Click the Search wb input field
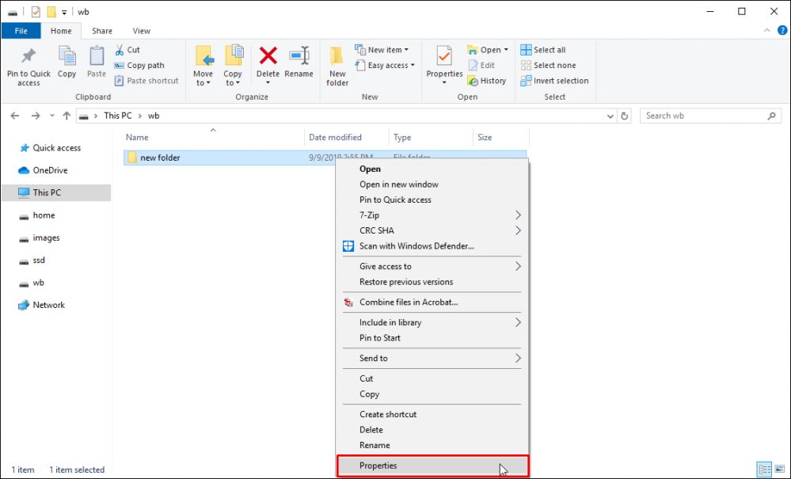Viewport: 791px width, 479px height. (x=703, y=116)
